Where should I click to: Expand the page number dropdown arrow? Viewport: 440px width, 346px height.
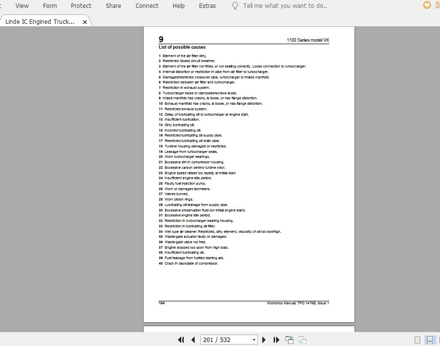254,340
